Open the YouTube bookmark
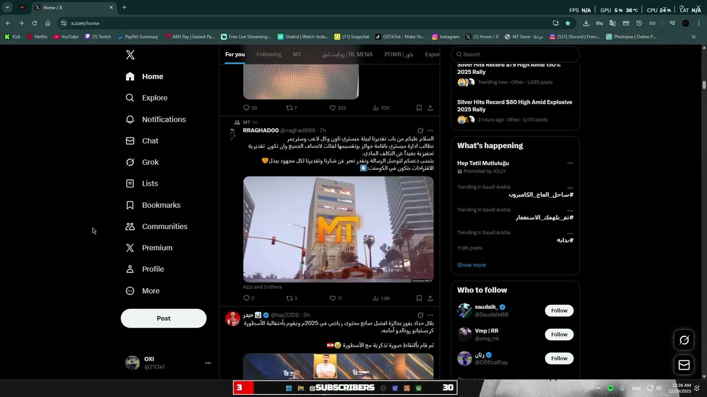Image resolution: width=707 pixels, height=397 pixels. pos(66,37)
